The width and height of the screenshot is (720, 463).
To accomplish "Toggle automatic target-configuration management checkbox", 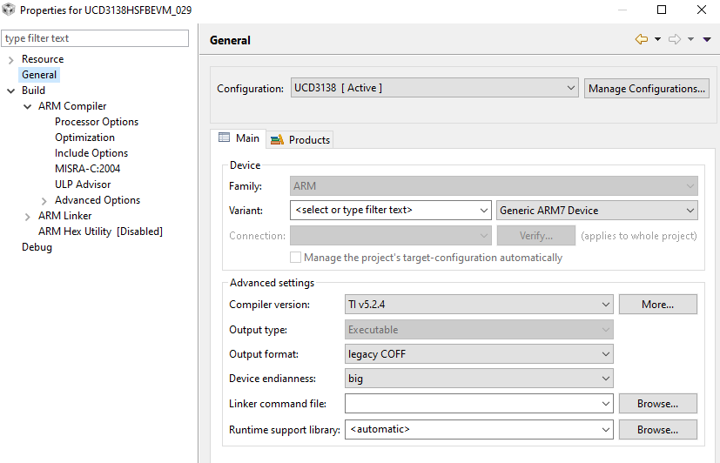I will pyautogui.click(x=296, y=258).
